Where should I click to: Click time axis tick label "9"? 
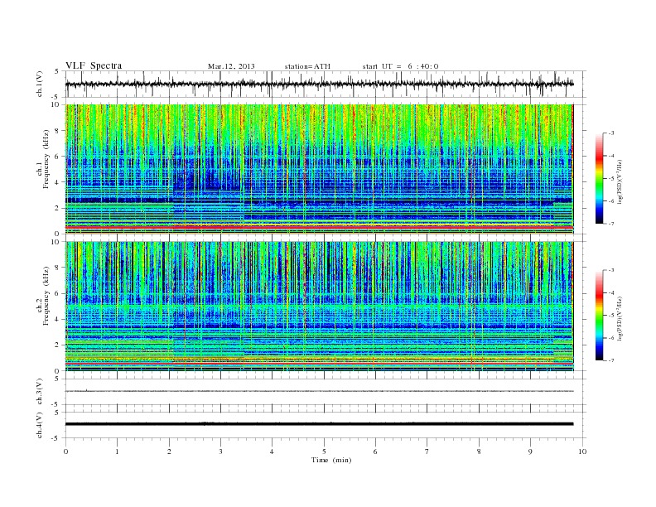point(530,451)
